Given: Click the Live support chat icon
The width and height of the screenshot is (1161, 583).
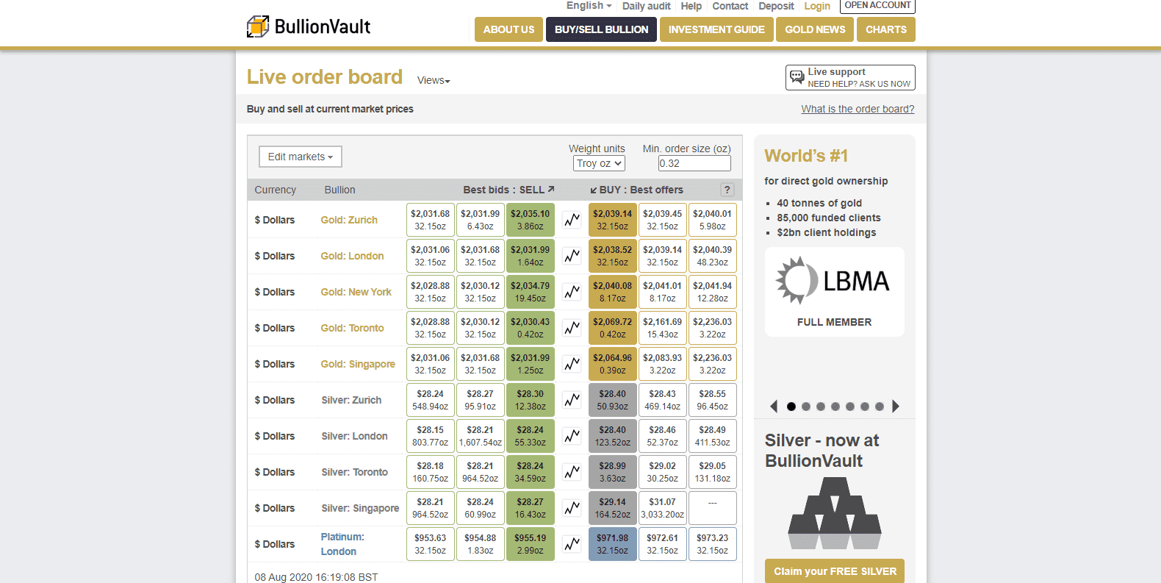Looking at the screenshot, I should click(x=797, y=76).
